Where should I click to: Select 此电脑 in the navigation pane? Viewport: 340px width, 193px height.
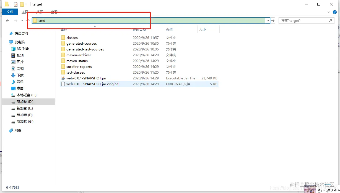[20, 42]
